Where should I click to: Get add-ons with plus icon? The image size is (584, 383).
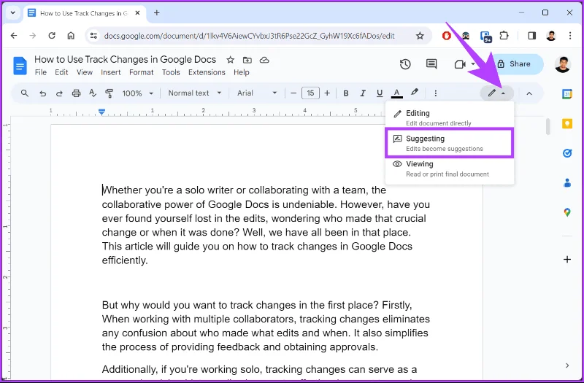pyautogui.click(x=567, y=260)
